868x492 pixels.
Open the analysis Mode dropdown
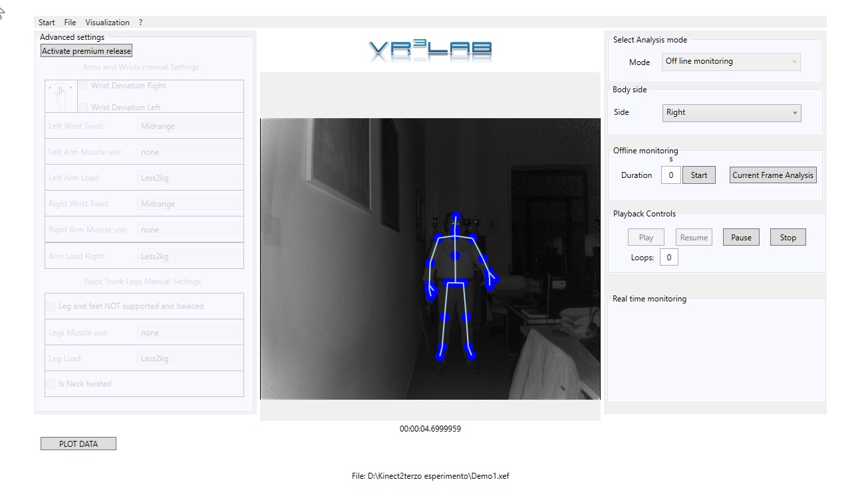pos(731,62)
